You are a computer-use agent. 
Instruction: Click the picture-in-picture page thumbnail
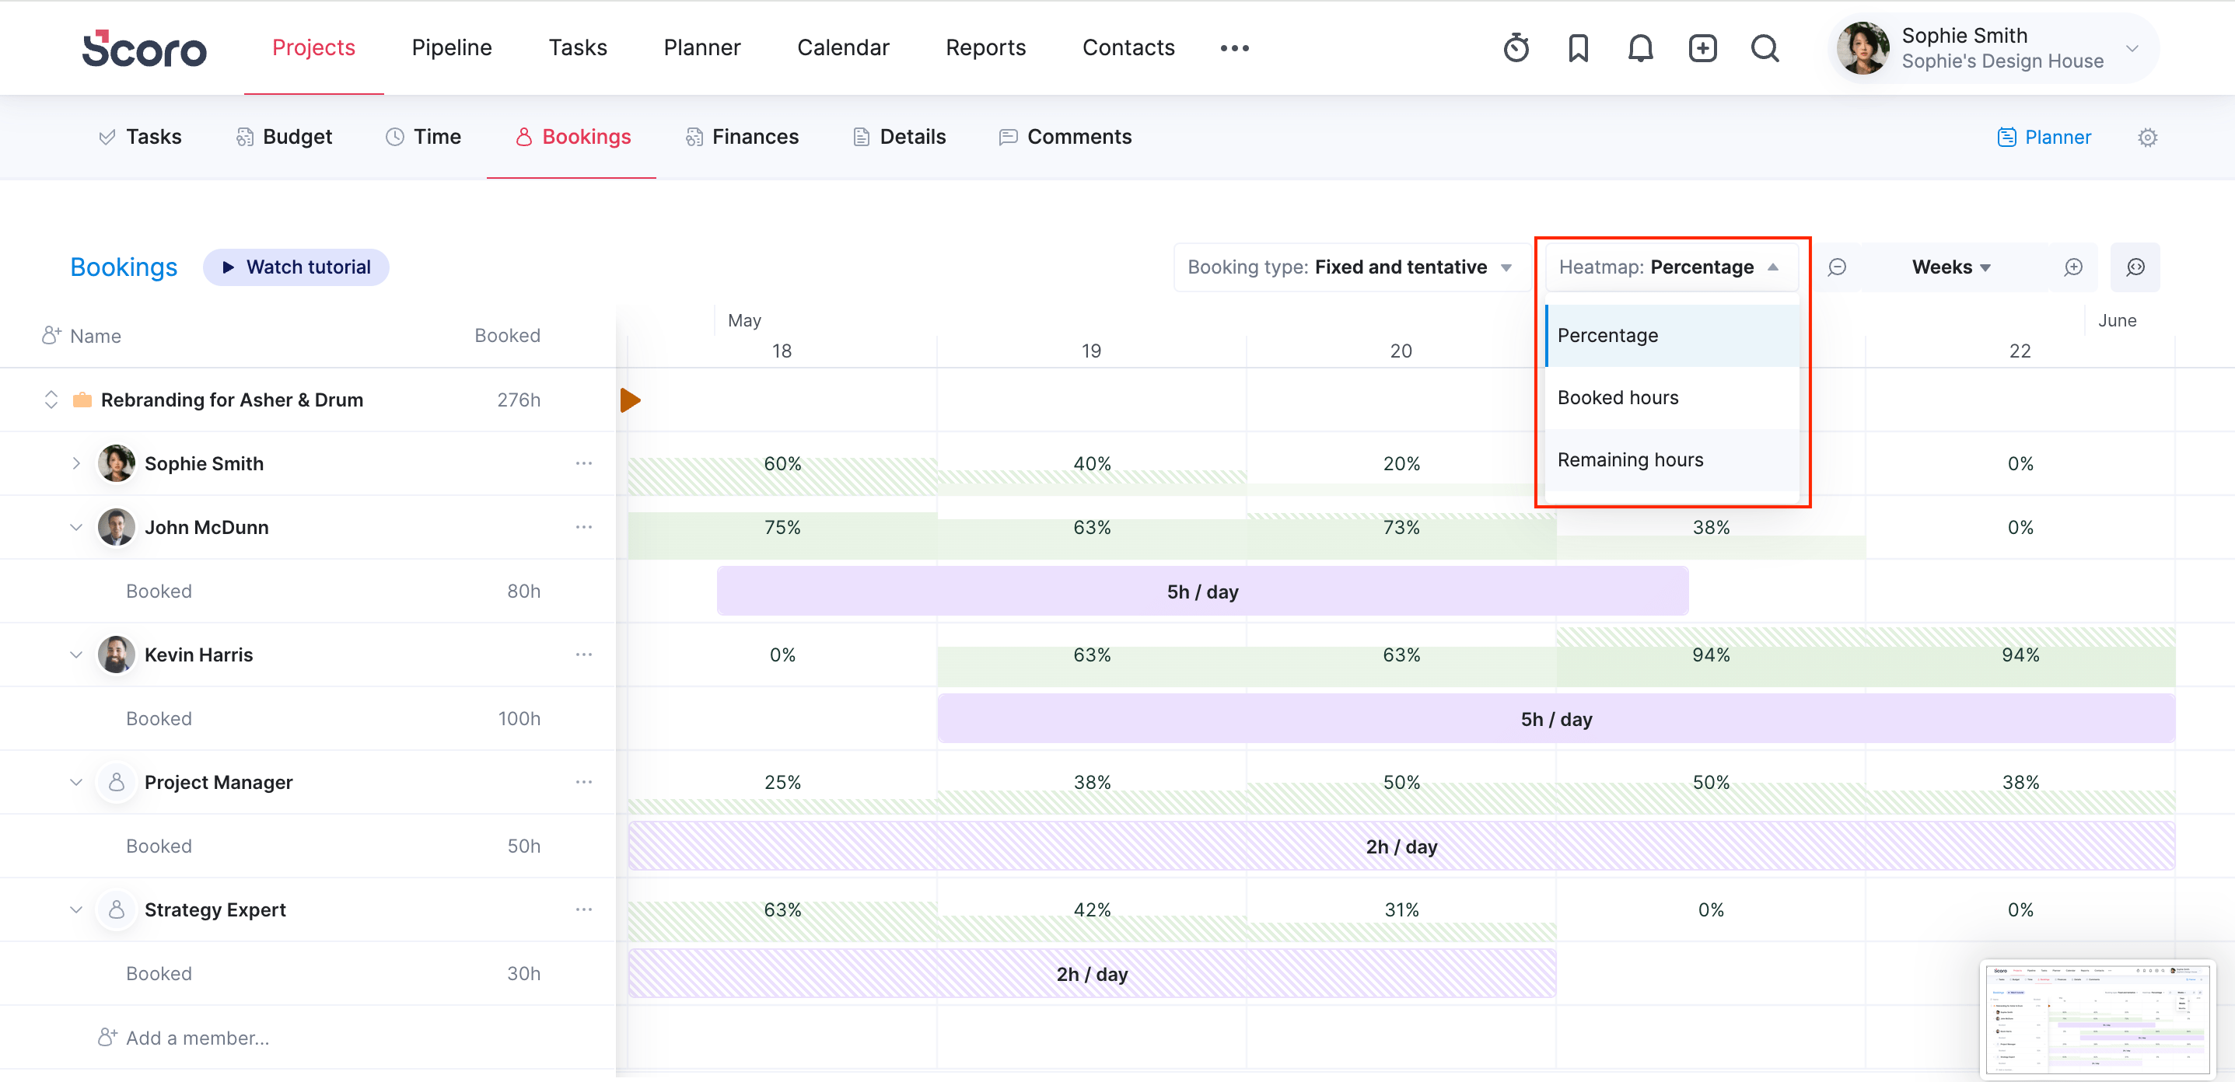point(2098,1020)
